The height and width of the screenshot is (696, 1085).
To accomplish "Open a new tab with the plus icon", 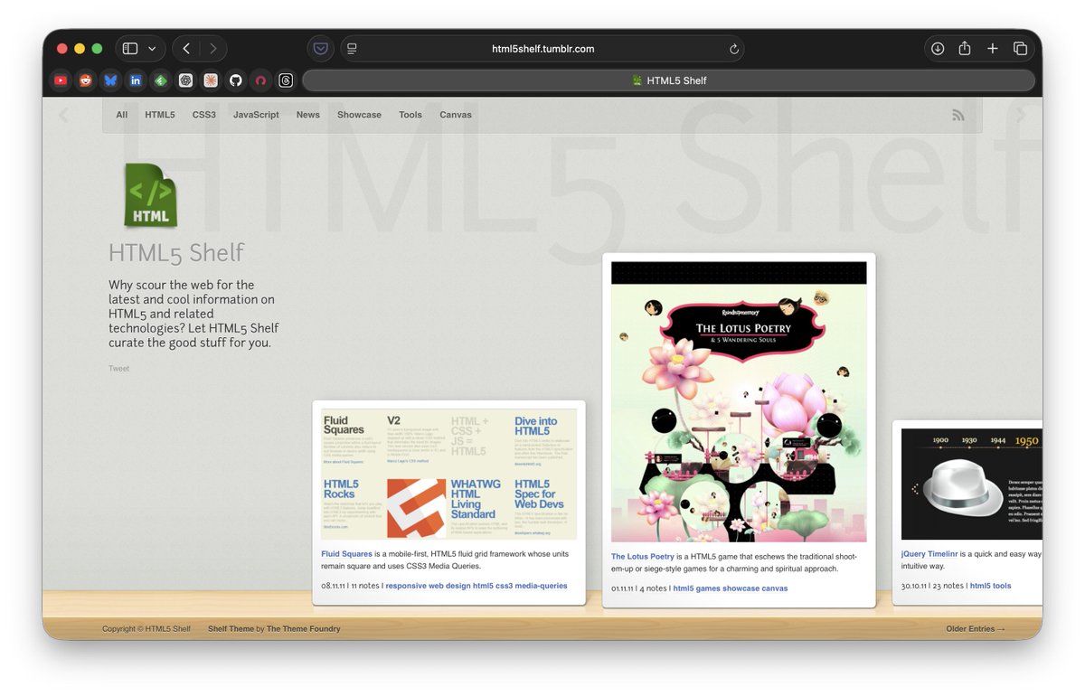I will coord(992,49).
